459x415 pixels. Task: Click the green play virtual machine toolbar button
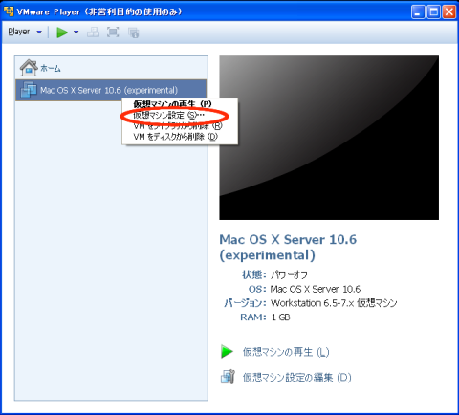click(x=62, y=33)
